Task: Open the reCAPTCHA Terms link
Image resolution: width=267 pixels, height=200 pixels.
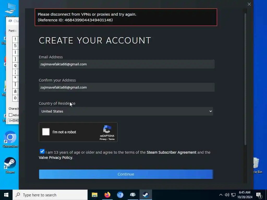Action: [x=112, y=139]
